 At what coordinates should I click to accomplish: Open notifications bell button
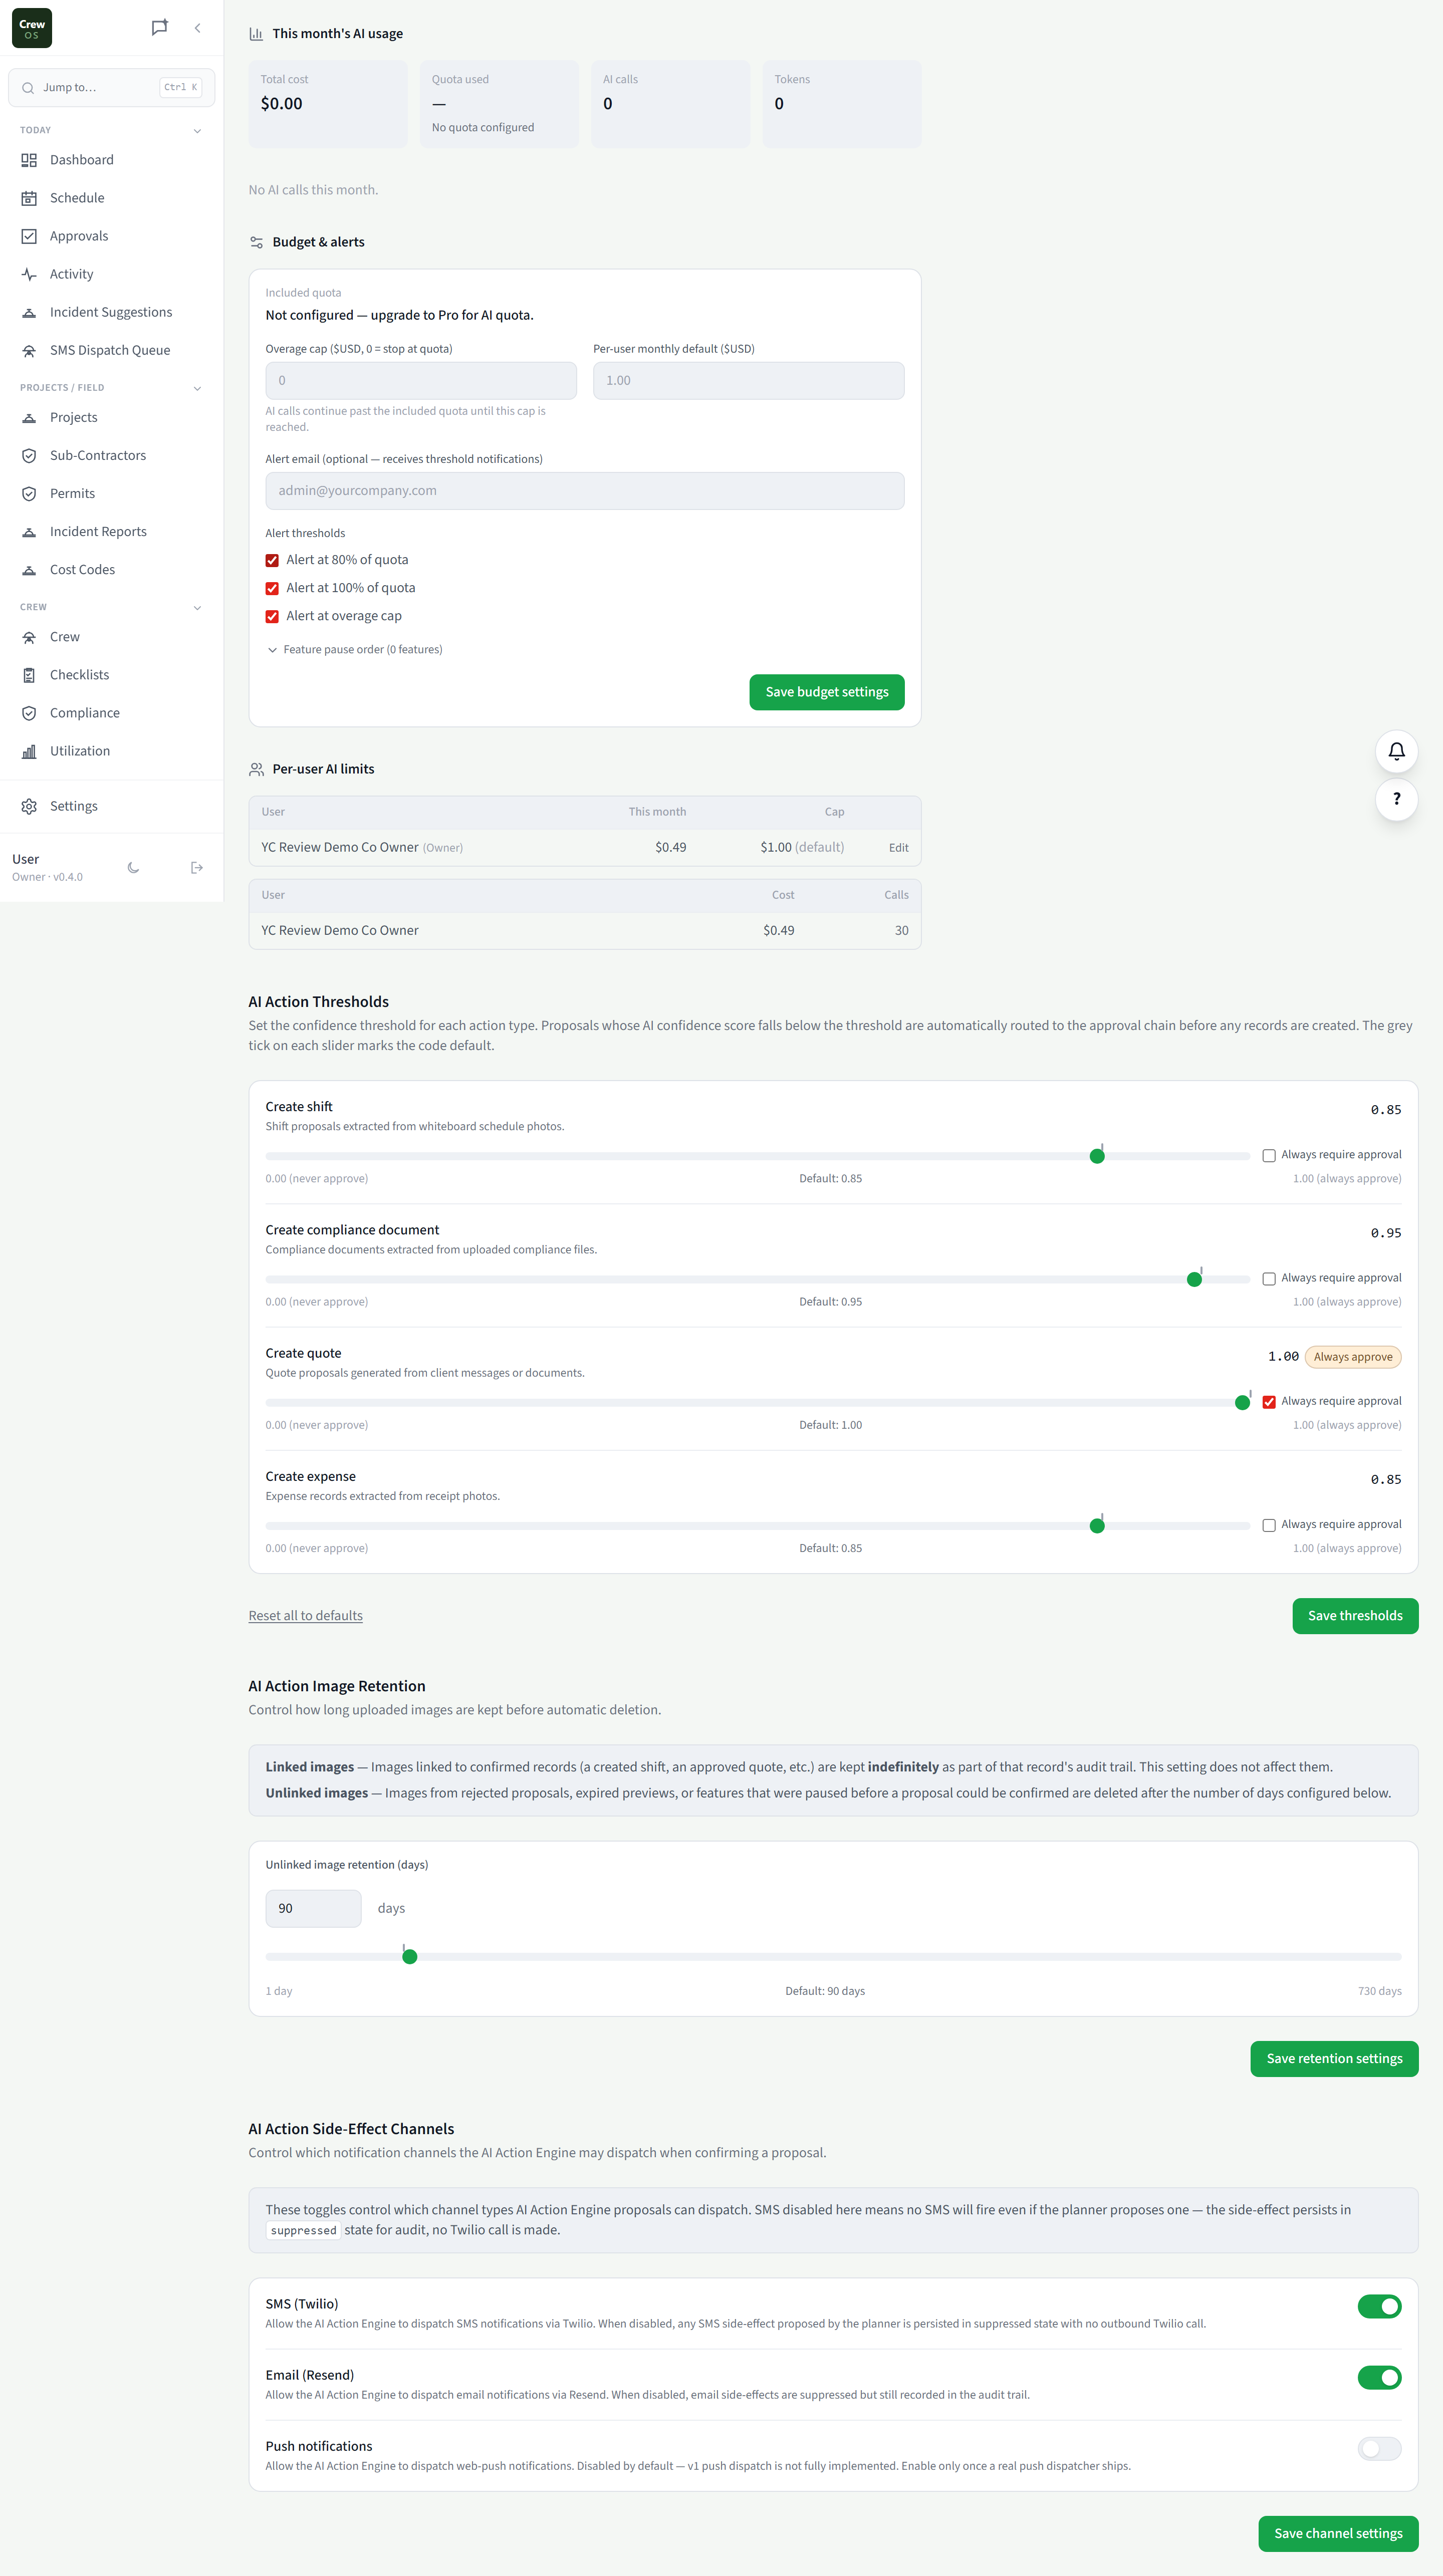click(1396, 751)
